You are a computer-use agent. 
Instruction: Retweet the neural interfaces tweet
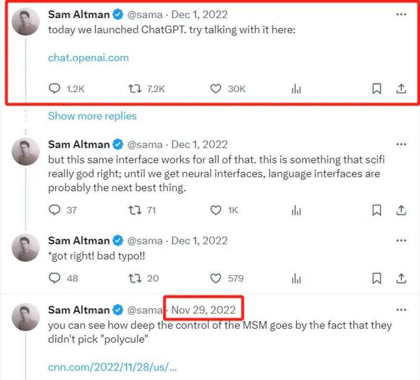pyautogui.click(x=136, y=210)
